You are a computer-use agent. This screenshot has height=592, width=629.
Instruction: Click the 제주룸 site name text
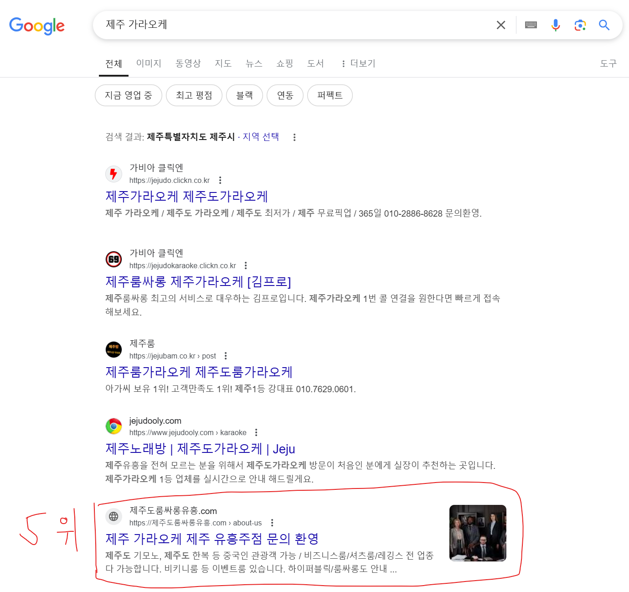[x=142, y=343]
